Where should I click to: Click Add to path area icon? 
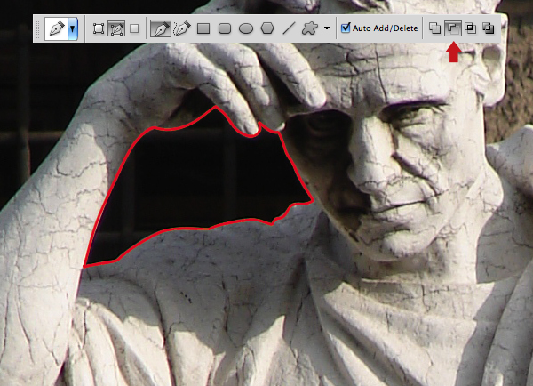tap(434, 28)
